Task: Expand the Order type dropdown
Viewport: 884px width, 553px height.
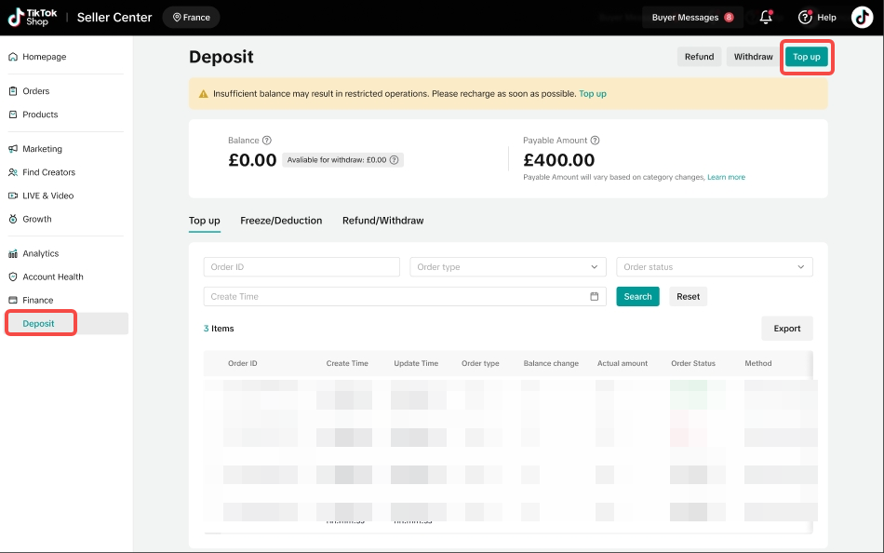Action: tap(508, 267)
